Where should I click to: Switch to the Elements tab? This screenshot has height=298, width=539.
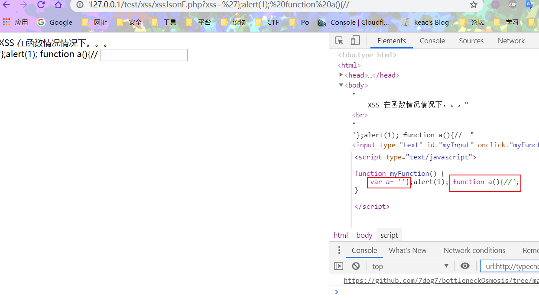click(392, 41)
